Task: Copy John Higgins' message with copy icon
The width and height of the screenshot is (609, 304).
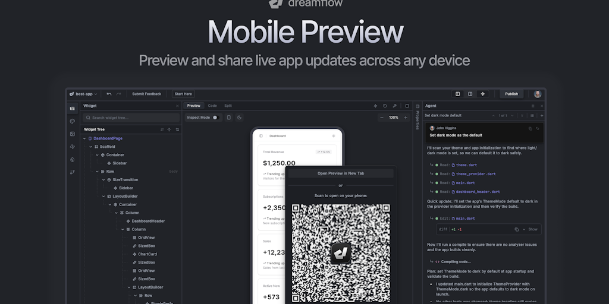Action: pos(530,128)
